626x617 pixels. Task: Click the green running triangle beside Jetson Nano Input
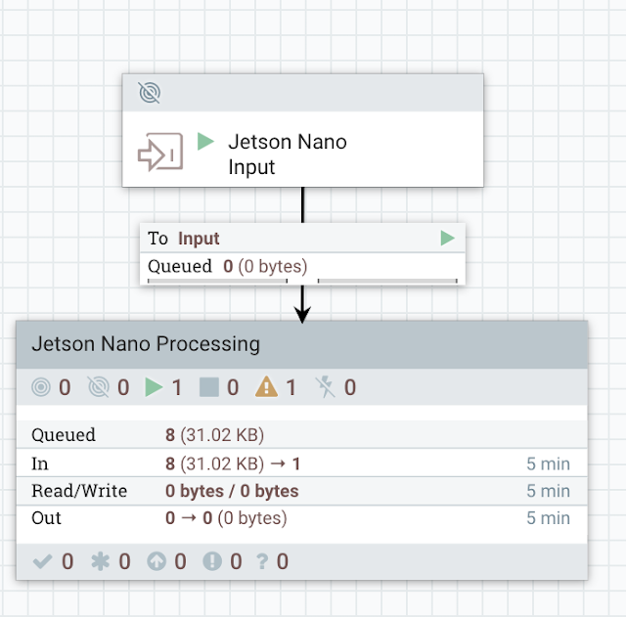tap(205, 142)
